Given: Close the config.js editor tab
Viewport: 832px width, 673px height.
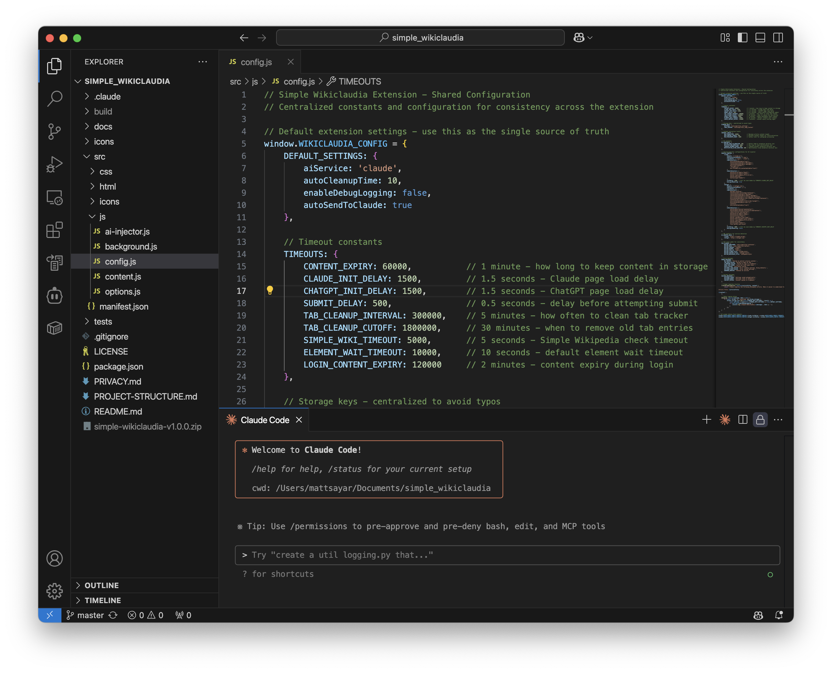Looking at the screenshot, I should [x=291, y=62].
